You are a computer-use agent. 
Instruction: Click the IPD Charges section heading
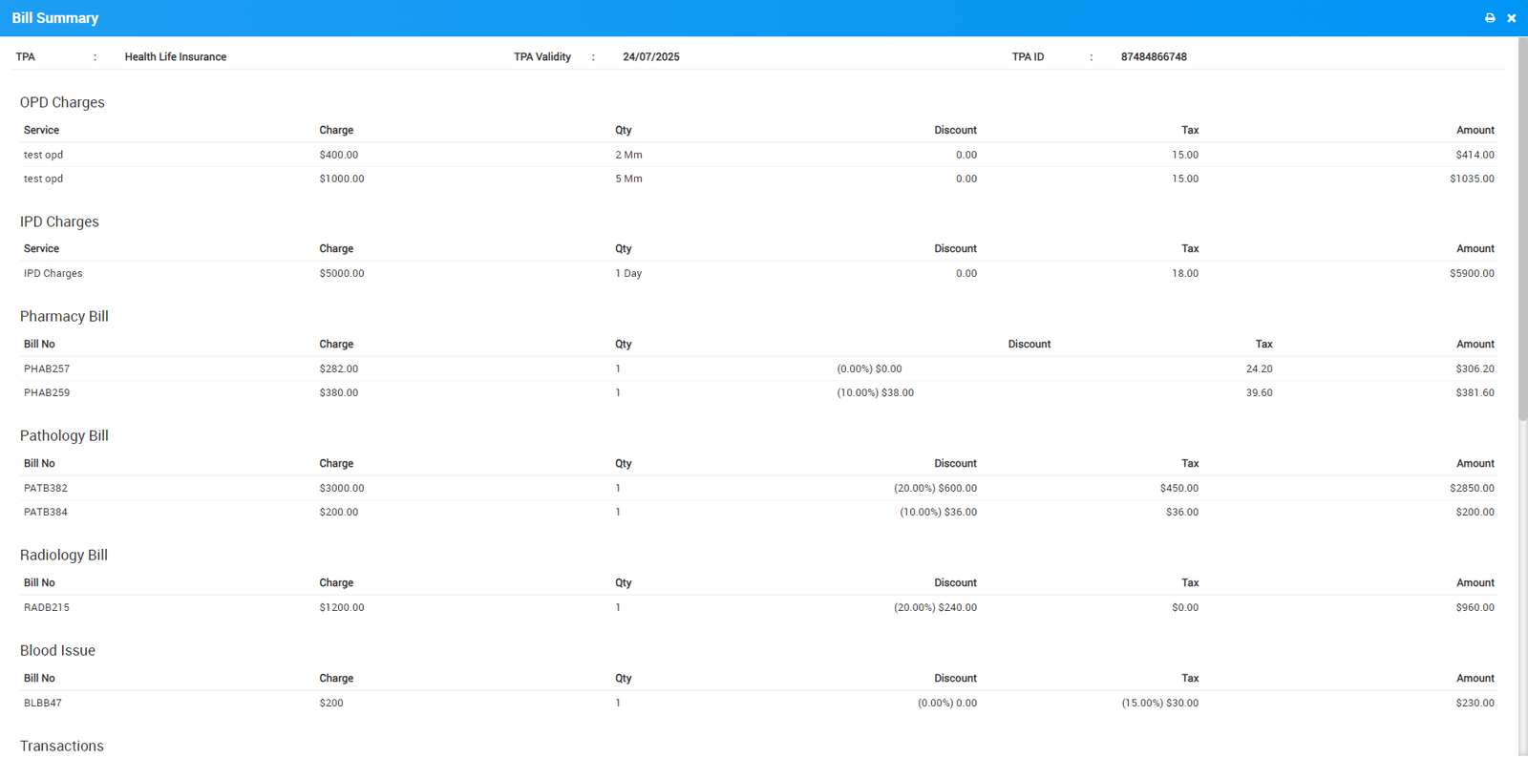pyautogui.click(x=59, y=221)
